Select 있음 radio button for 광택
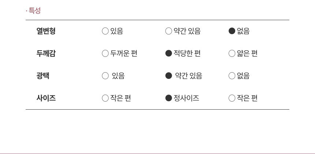Screen dimensions: 315x154 point(105,76)
